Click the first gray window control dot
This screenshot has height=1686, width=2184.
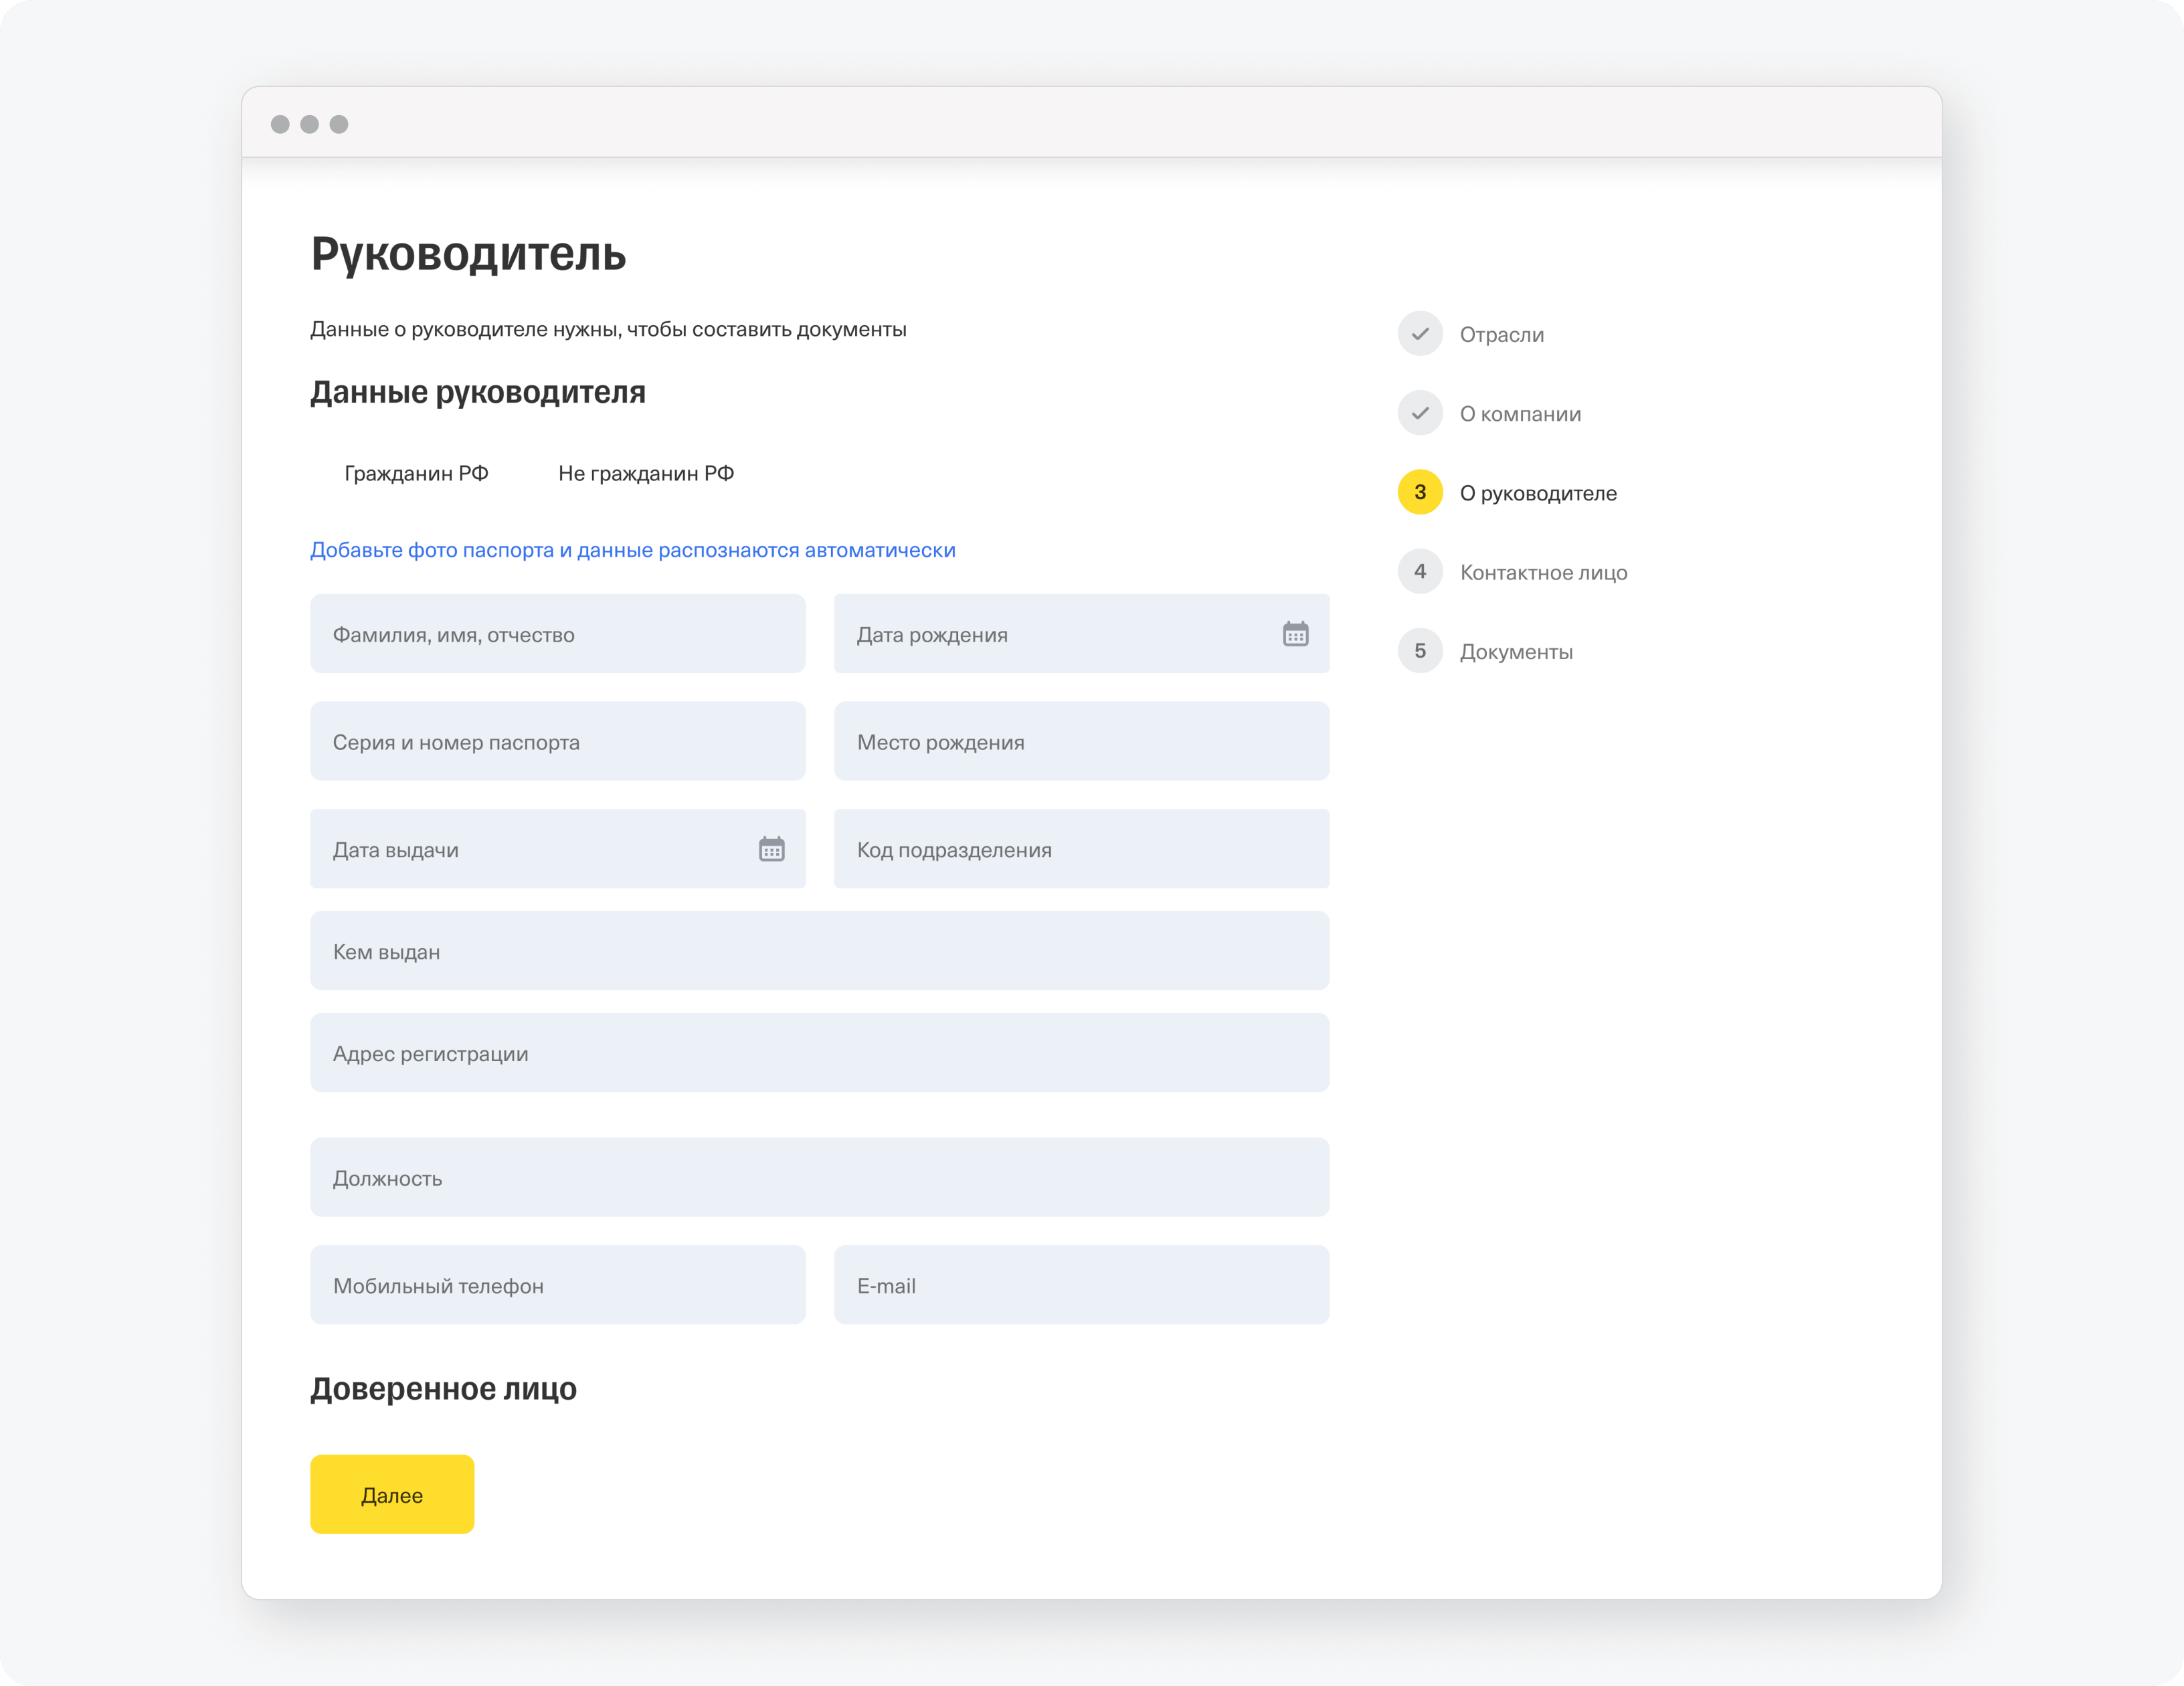click(280, 124)
